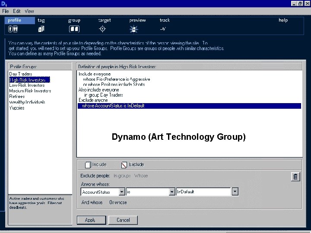The height and width of the screenshot is (233, 311).
Task: Select Wealthy Individuals profile group
Action: coord(27,102)
